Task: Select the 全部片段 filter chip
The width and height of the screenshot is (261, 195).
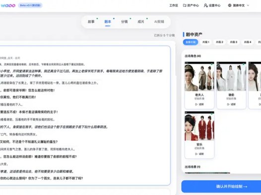Action: coord(191,42)
